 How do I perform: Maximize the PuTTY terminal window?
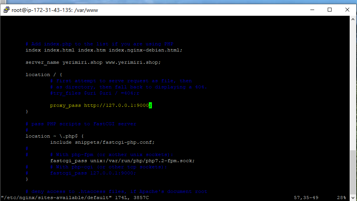330,10
